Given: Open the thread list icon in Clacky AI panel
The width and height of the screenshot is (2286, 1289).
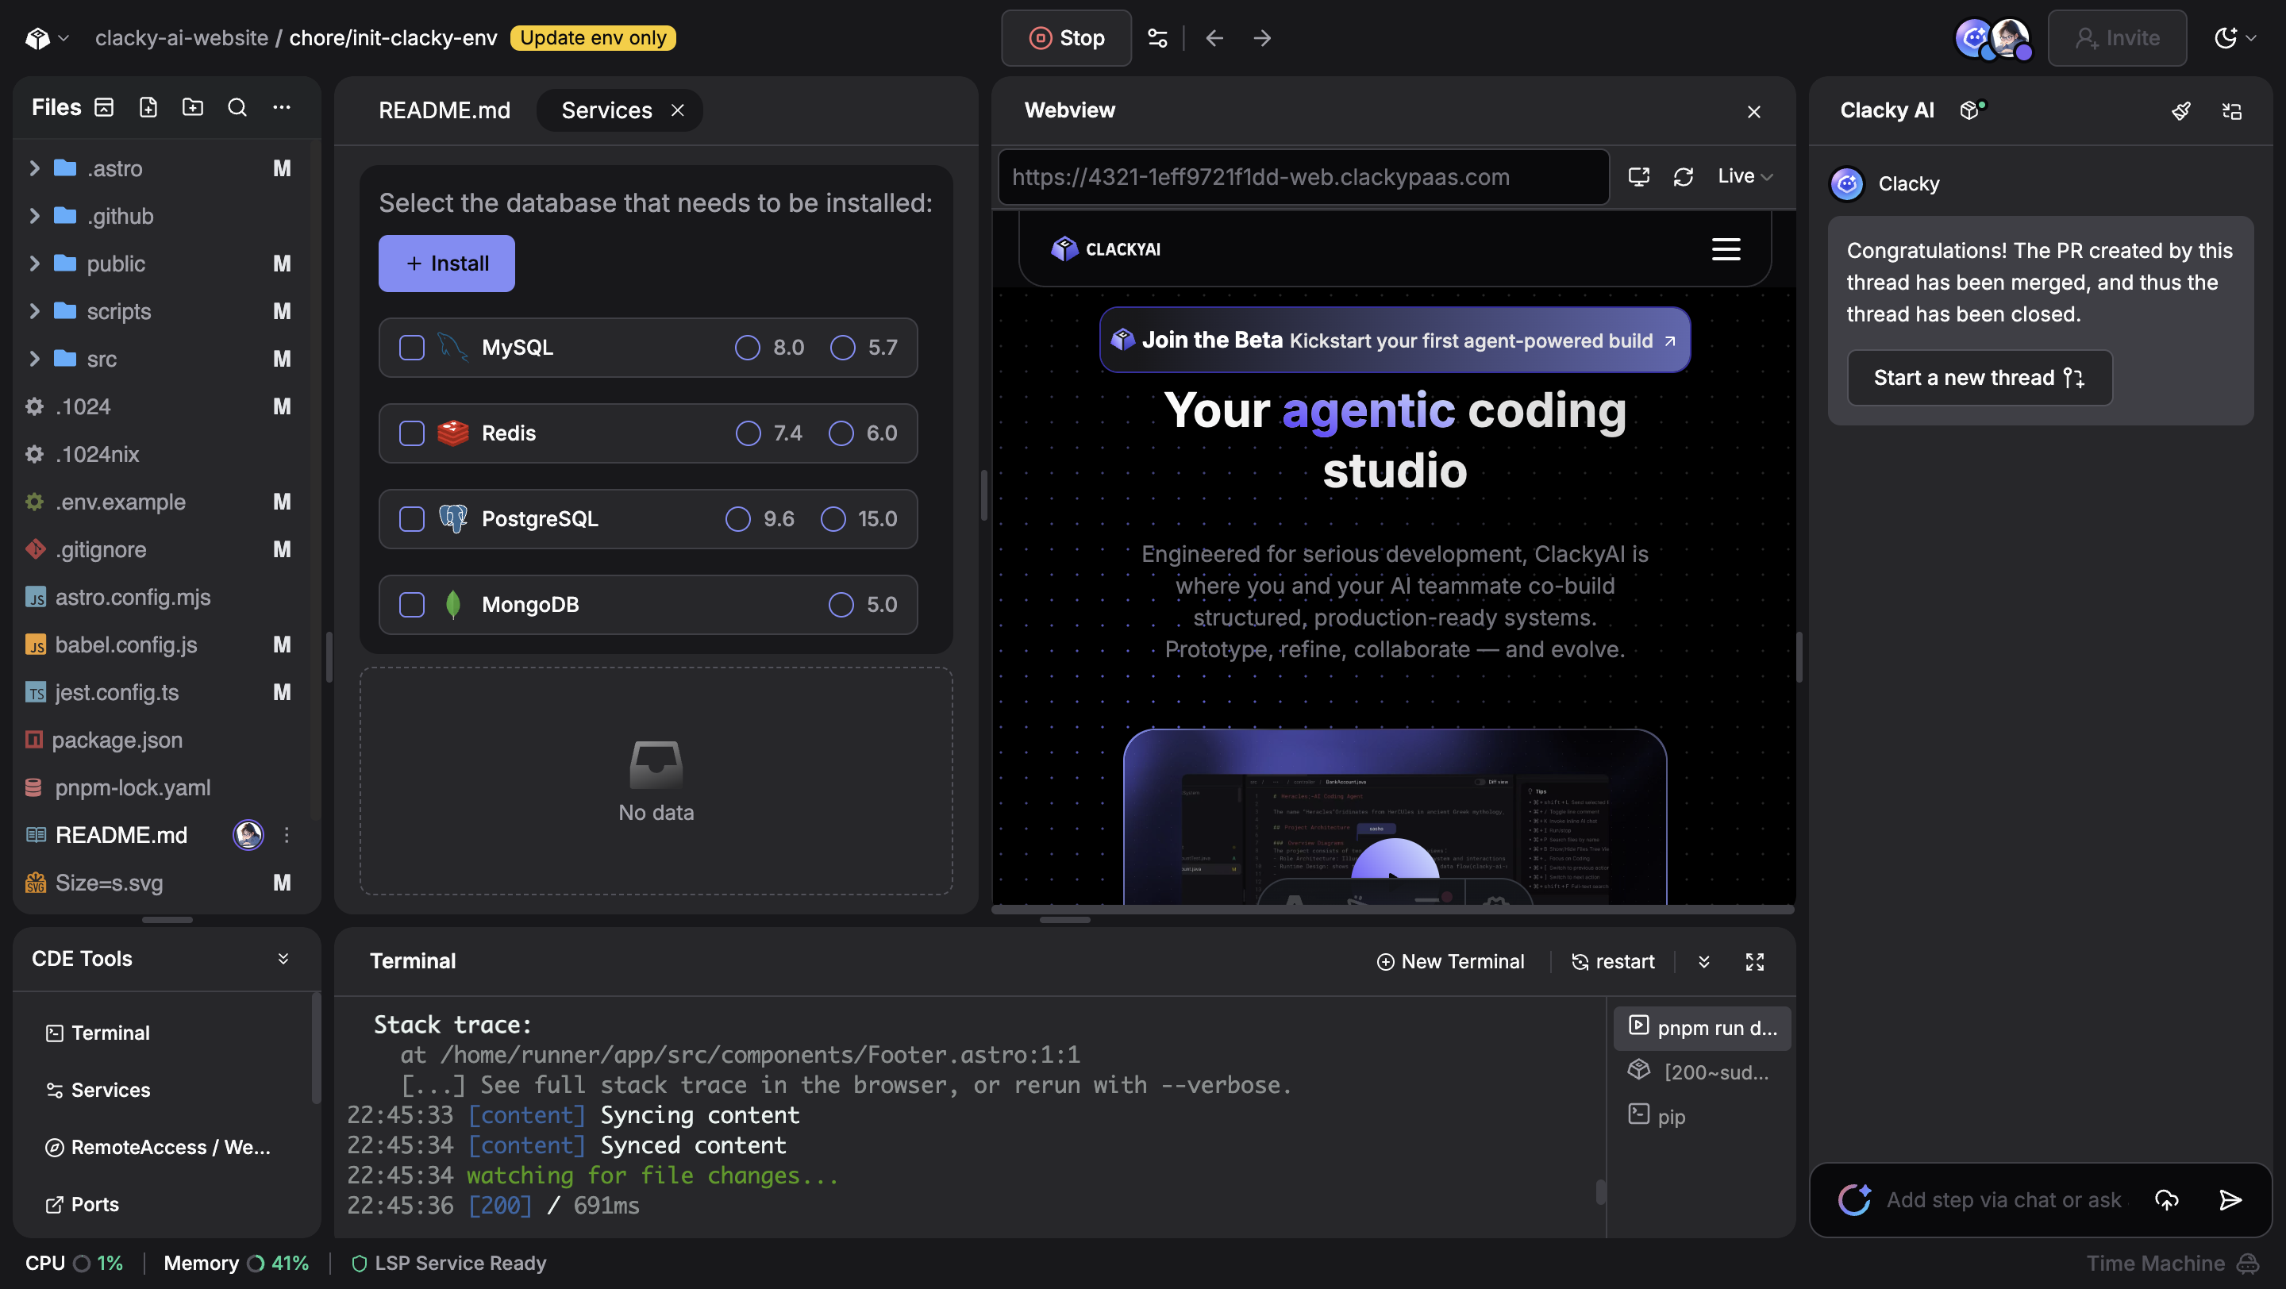Looking at the screenshot, I should click(2231, 111).
